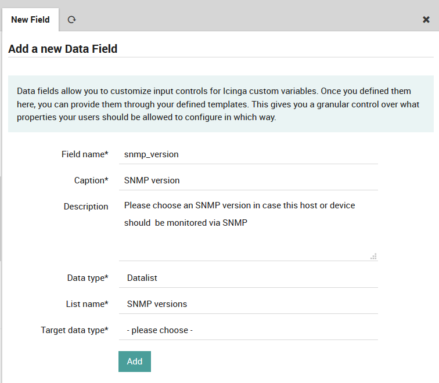Screen dimensions: 439x383
Task: Click the data fields info description box
Action: [x=221, y=104]
